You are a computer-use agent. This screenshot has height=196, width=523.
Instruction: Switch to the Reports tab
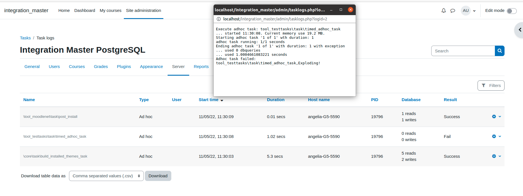tap(201, 67)
